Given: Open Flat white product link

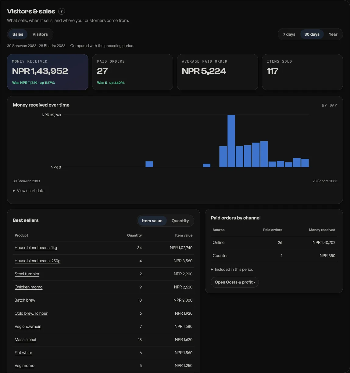Looking at the screenshot, I should (x=23, y=353).
